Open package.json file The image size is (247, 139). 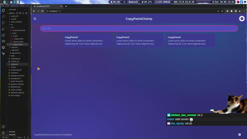[x=15, y=79]
